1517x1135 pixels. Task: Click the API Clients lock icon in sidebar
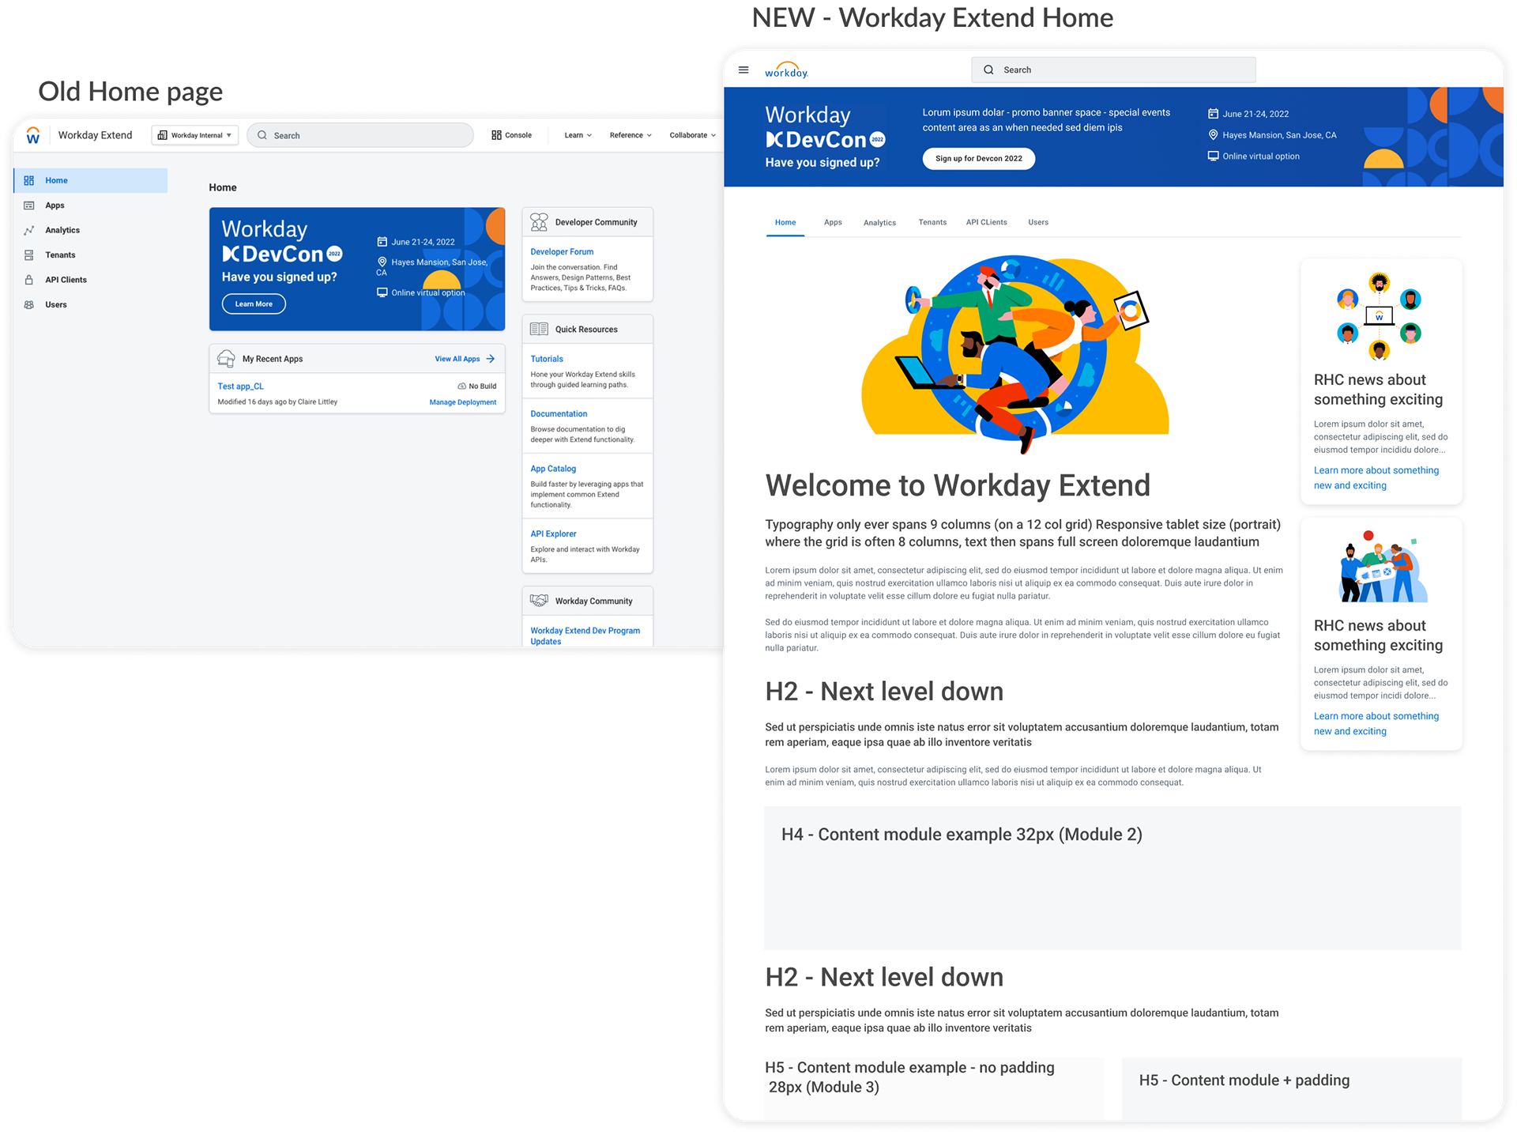pos(29,280)
